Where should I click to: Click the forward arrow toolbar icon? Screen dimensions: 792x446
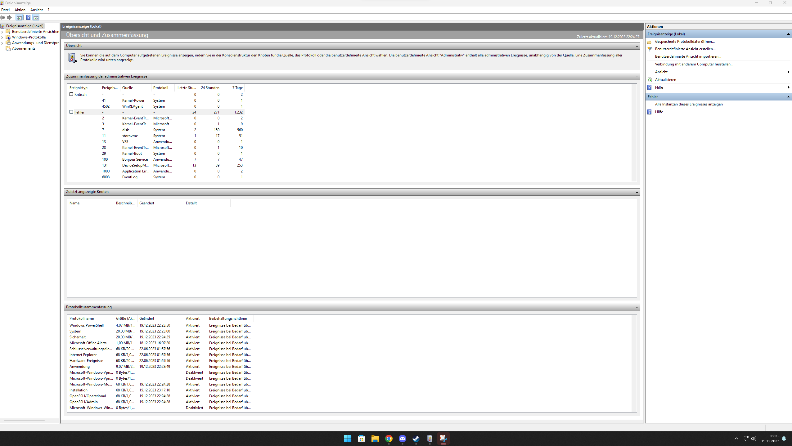click(x=9, y=18)
